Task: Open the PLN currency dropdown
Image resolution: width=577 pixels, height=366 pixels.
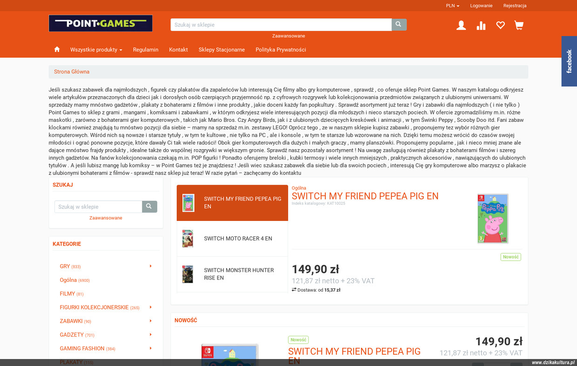Action: tap(452, 6)
